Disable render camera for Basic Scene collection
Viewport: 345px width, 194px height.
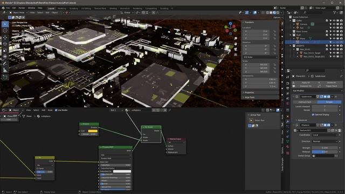(x=341, y=31)
